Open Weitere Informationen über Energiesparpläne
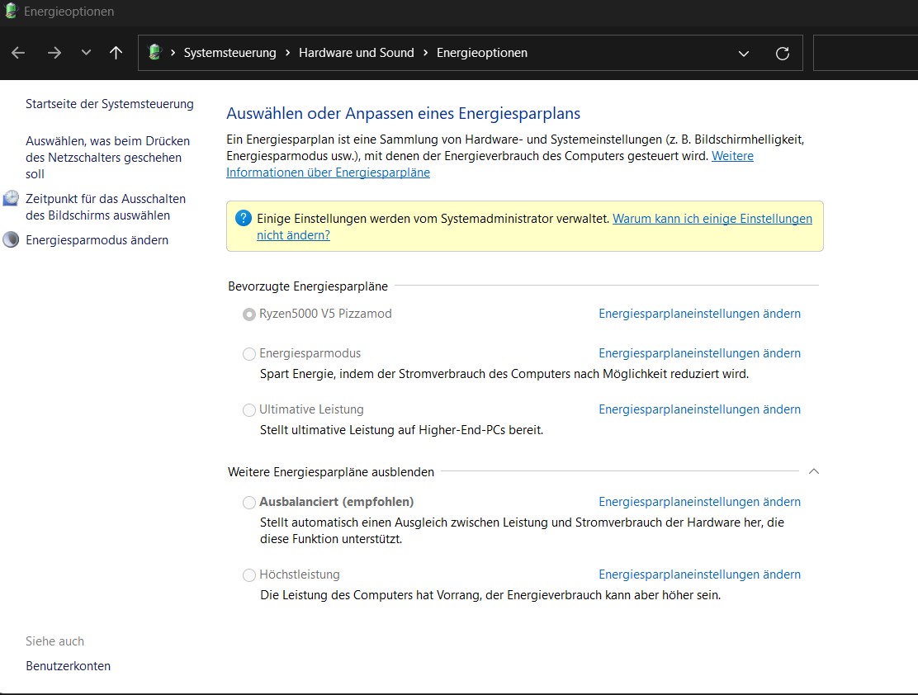 click(328, 173)
